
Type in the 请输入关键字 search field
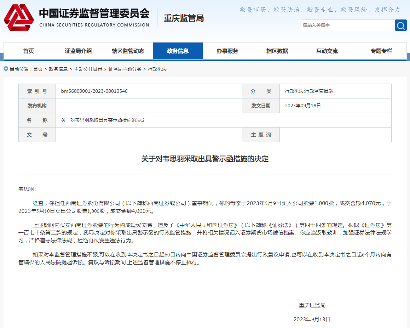click(347, 25)
